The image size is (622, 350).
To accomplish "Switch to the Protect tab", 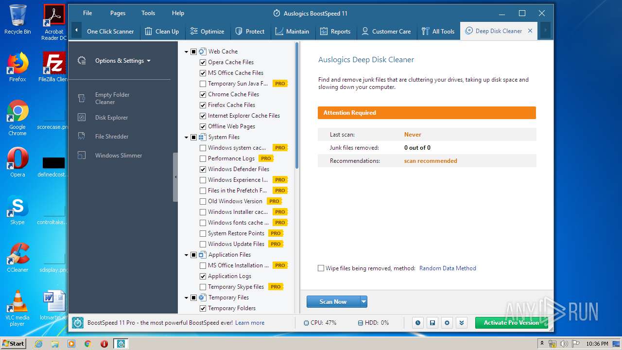I will tap(250, 31).
